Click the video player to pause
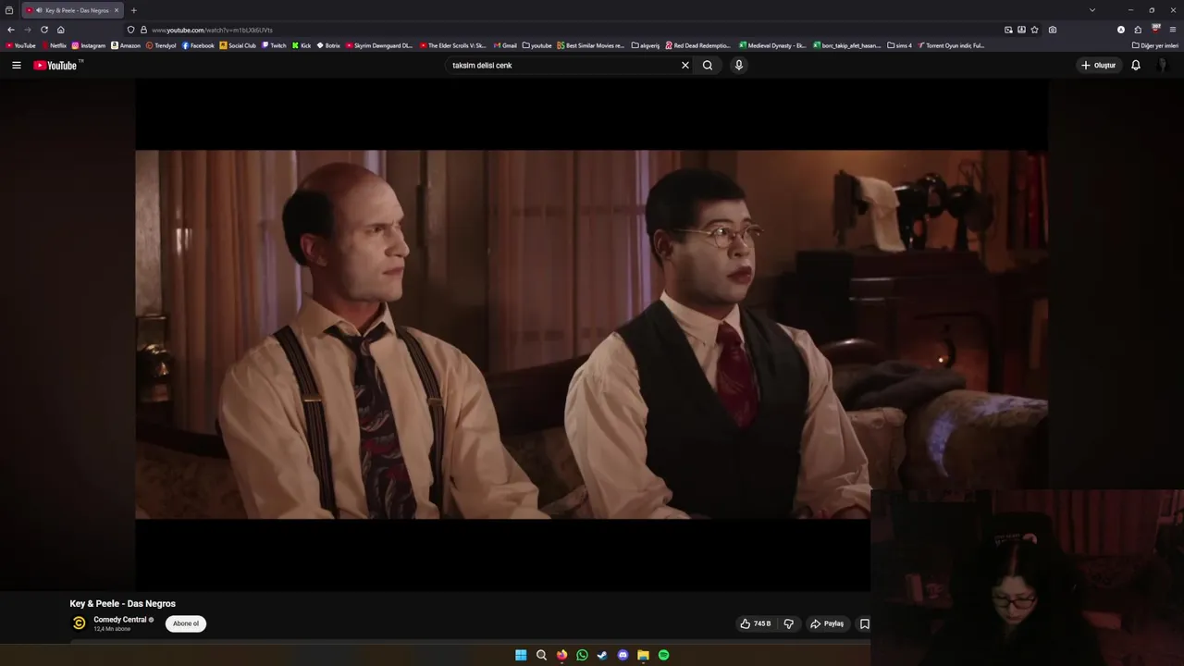 point(592,333)
